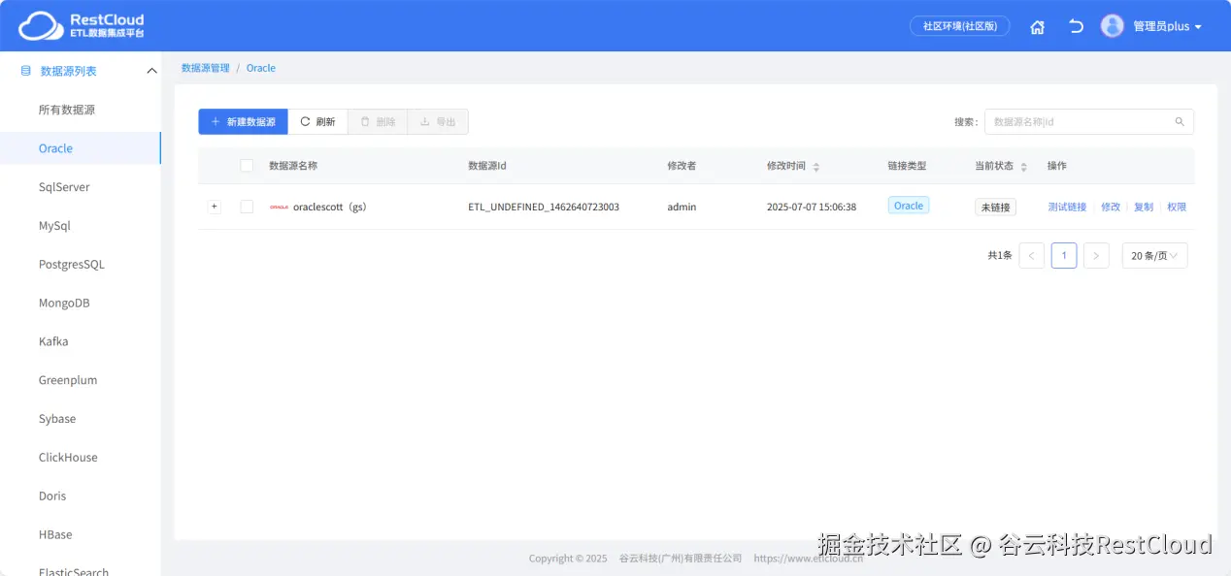Viewport: 1231px width, 576px height.
Task: Expand the oraclescott row with the plus control
Action: (x=214, y=206)
